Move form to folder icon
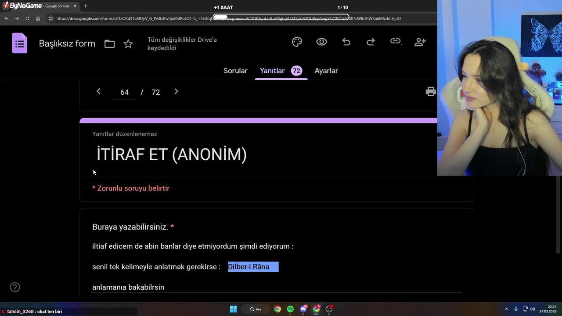Screen dimensions: 562x316 [x=109, y=44]
